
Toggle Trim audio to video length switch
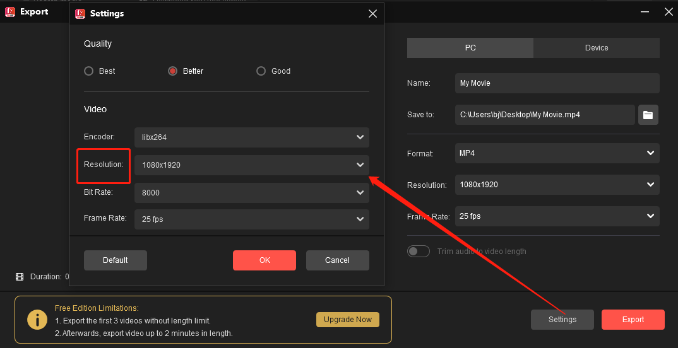(418, 252)
